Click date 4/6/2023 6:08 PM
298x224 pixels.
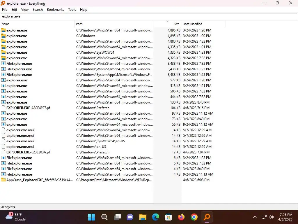[x=196, y=180]
